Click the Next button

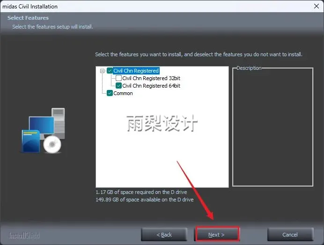(x=218, y=234)
